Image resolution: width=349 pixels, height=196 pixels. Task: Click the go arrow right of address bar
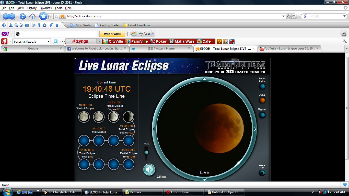click(x=294, y=16)
